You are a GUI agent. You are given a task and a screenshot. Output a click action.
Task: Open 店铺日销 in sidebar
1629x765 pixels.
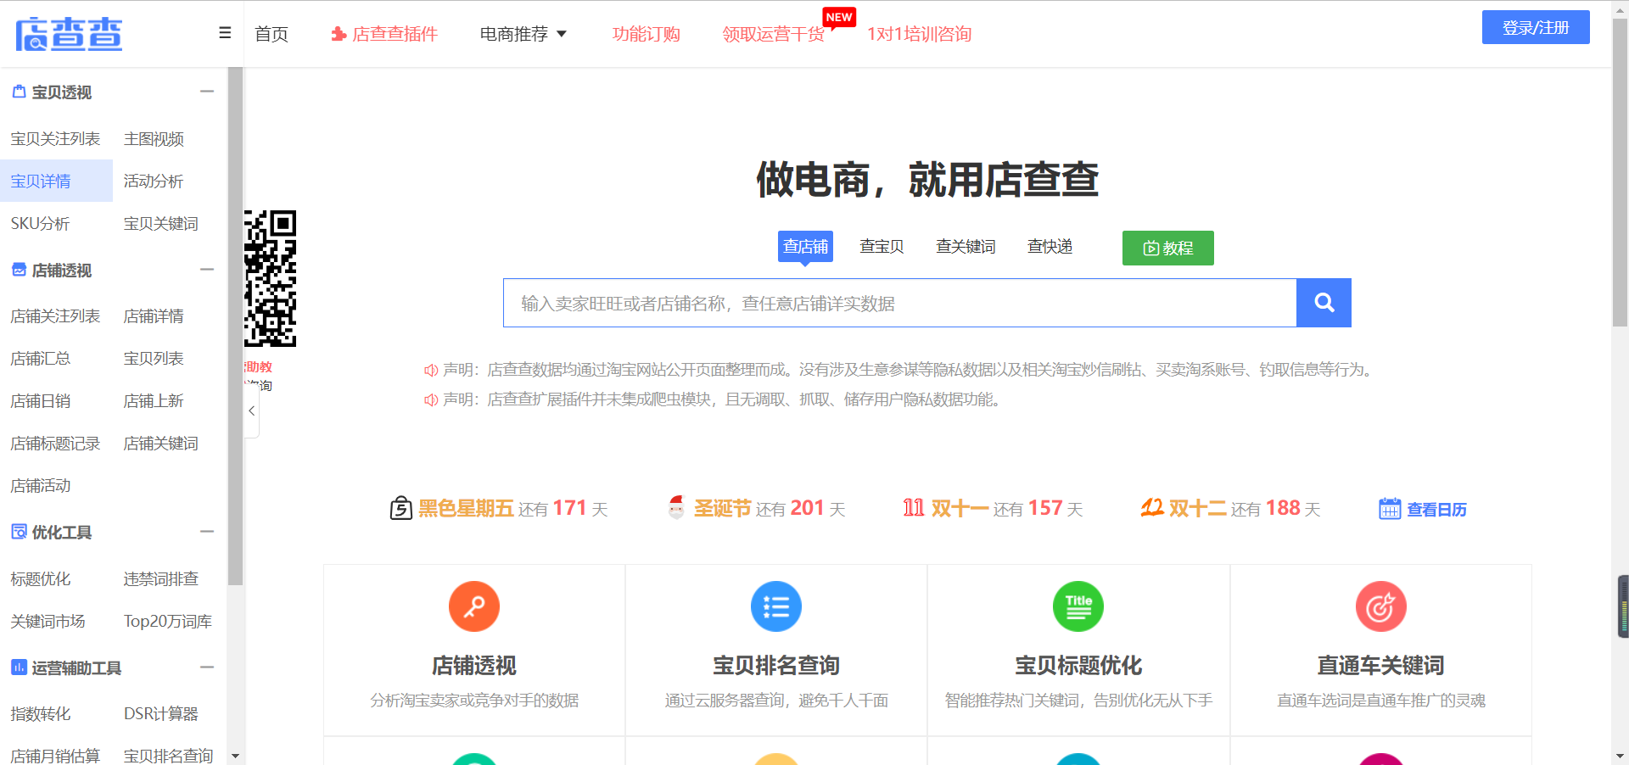(41, 400)
